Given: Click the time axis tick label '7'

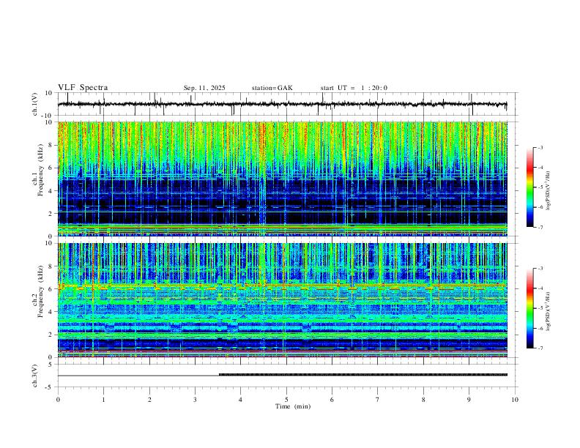Looking at the screenshot, I should [x=378, y=400].
